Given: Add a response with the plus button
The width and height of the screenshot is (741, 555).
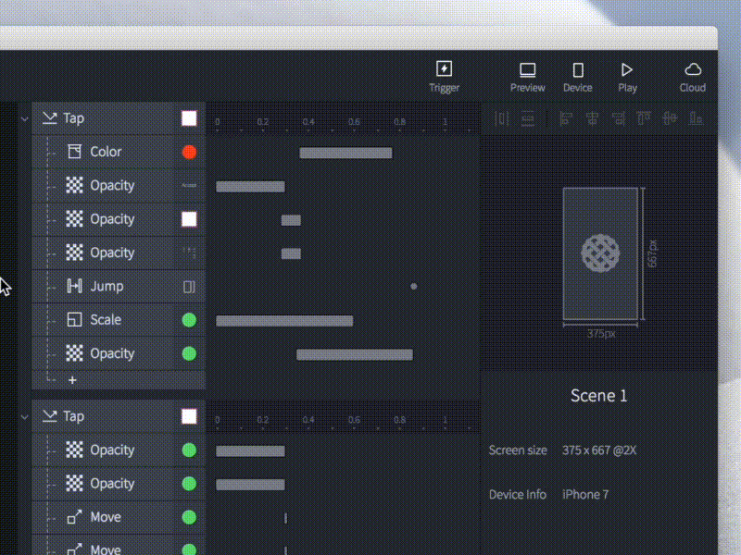Looking at the screenshot, I should point(72,380).
